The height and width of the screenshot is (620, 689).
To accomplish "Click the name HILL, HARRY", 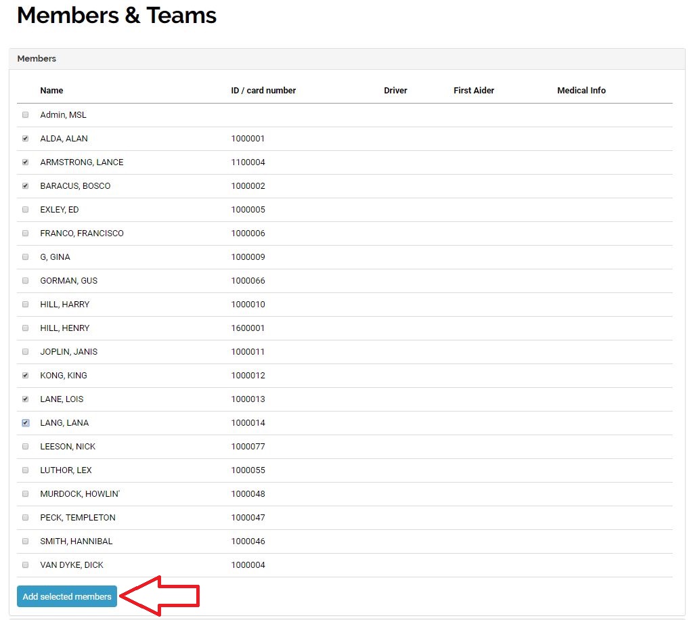I will click(64, 305).
